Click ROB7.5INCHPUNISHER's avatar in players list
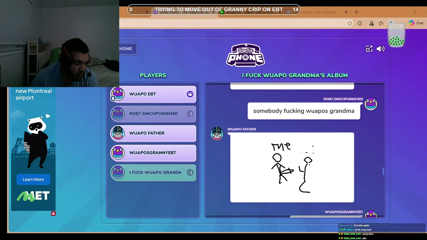The height and width of the screenshot is (240, 427). pos(117,114)
